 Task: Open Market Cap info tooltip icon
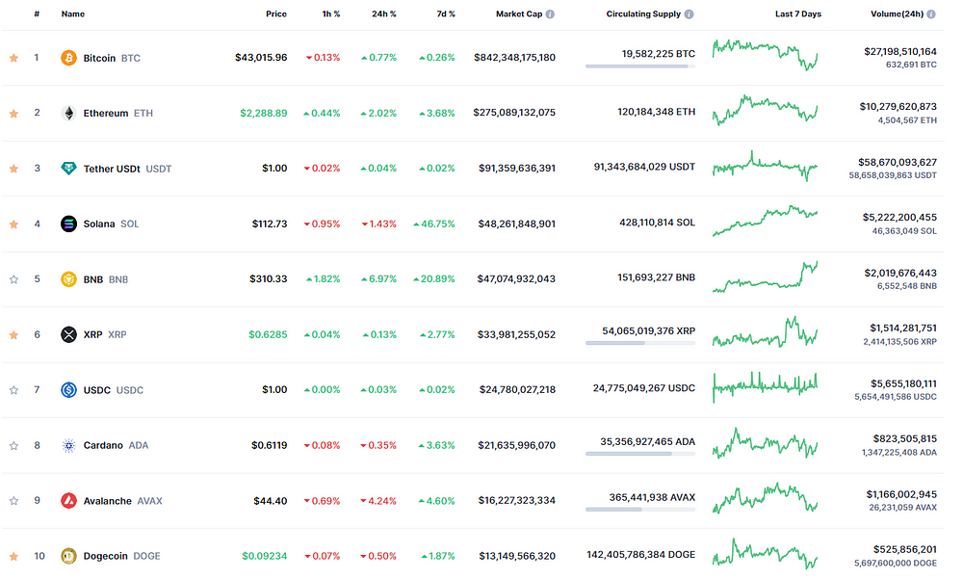[x=550, y=14]
